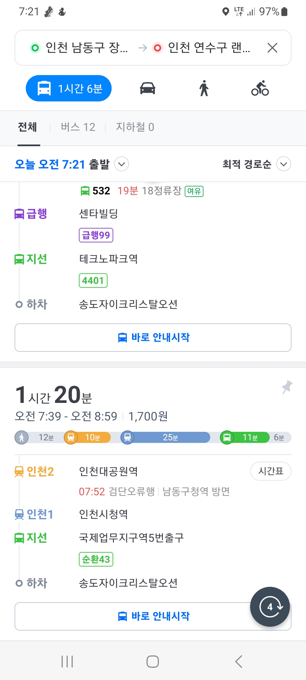Open the 최적 경로순 sort dropdown
Screen dimensions: 306x680
coord(283,164)
